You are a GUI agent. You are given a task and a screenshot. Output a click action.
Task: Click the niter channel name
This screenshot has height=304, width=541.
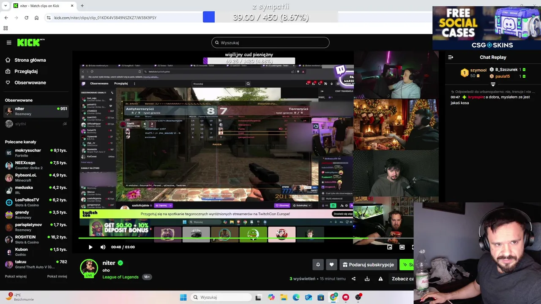(x=109, y=263)
